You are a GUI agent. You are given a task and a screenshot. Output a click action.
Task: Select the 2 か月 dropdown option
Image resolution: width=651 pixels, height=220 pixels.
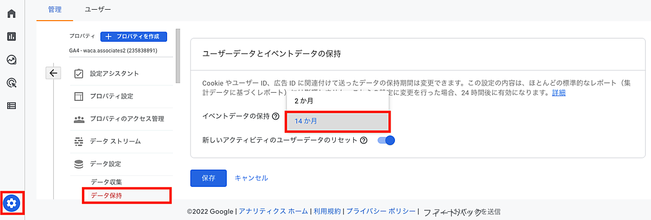(337, 101)
